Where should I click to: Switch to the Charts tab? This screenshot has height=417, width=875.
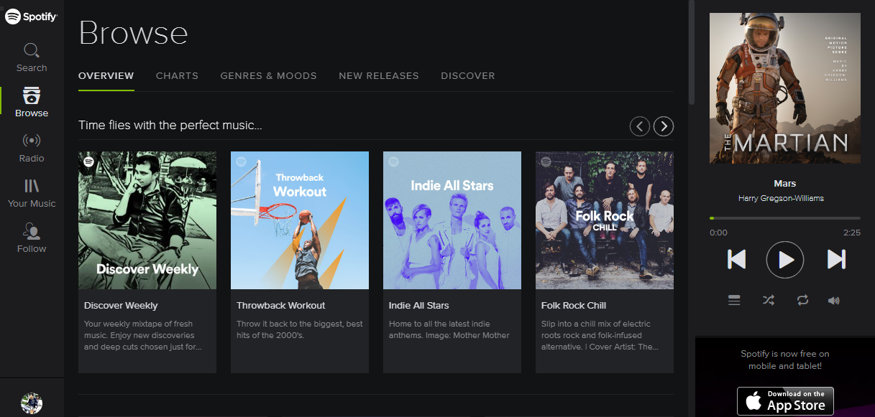pyautogui.click(x=177, y=76)
